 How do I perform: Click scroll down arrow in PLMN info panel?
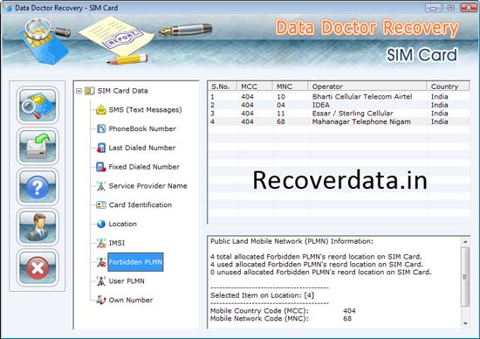[x=465, y=323]
